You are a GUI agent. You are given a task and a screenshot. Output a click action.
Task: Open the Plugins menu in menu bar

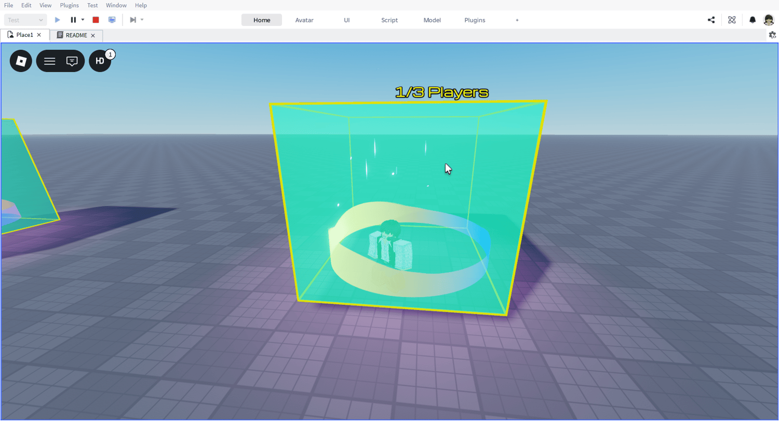tap(70, 5)
